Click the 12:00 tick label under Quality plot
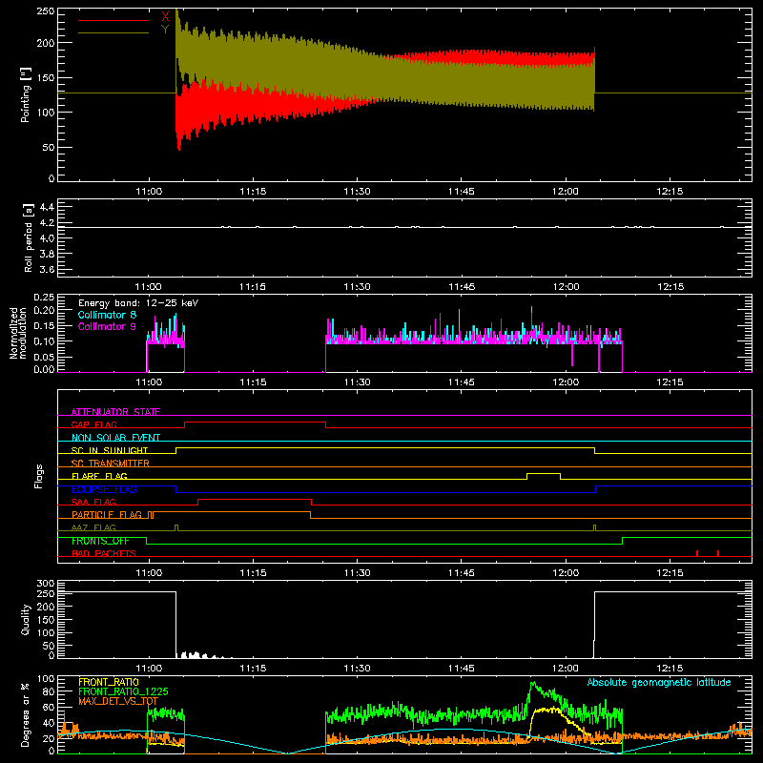This screenshot has width=763, height=763. (566, 669)
